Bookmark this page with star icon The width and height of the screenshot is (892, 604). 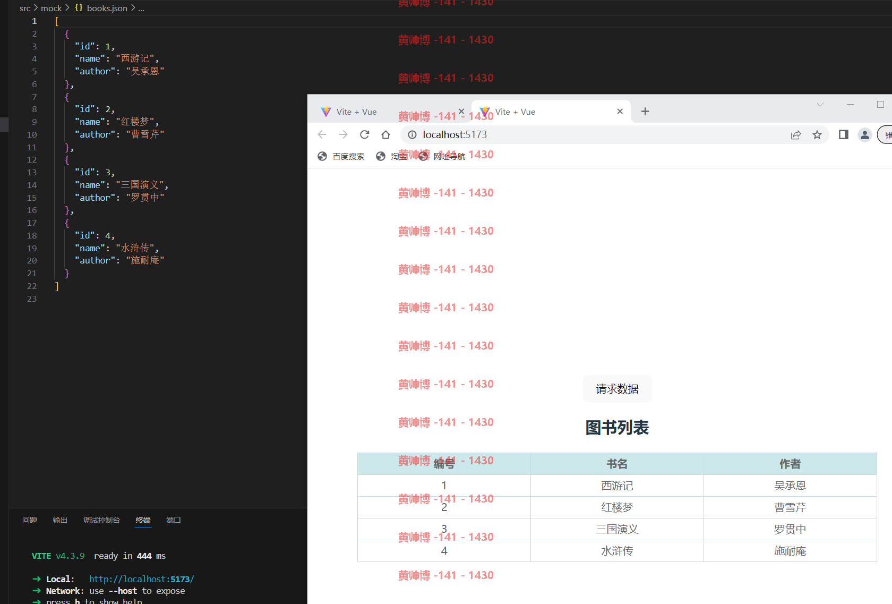[x=817, y=135]
